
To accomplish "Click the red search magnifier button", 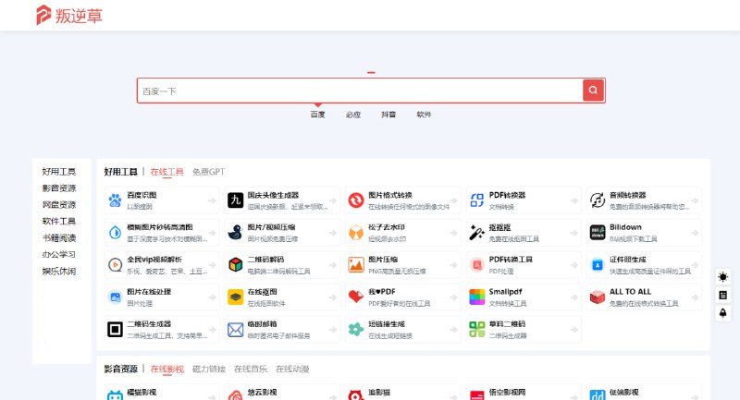I will (x=593, y=90).
